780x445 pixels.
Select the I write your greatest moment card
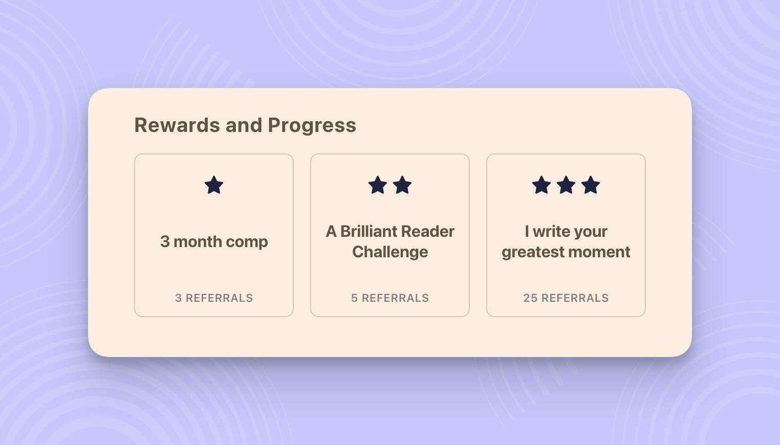point(566,235)
